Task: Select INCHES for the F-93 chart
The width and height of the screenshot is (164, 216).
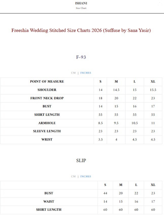Action: (x=86, y=73)
